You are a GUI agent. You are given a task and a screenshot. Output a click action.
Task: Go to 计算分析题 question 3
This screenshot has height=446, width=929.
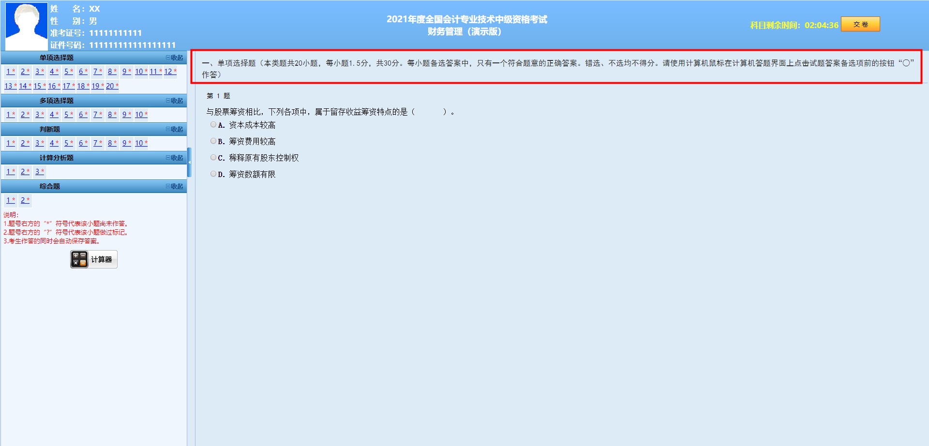(40, 172)
